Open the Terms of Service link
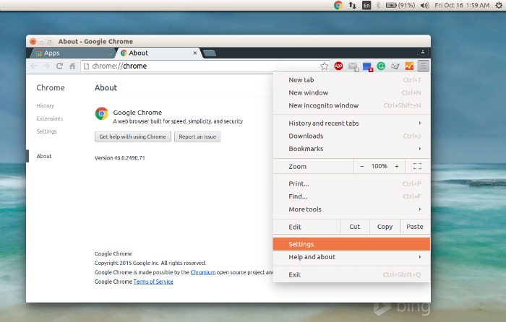The height and width of the screenshot is (322, 506). pyautogui.click(x=153, y=282)
